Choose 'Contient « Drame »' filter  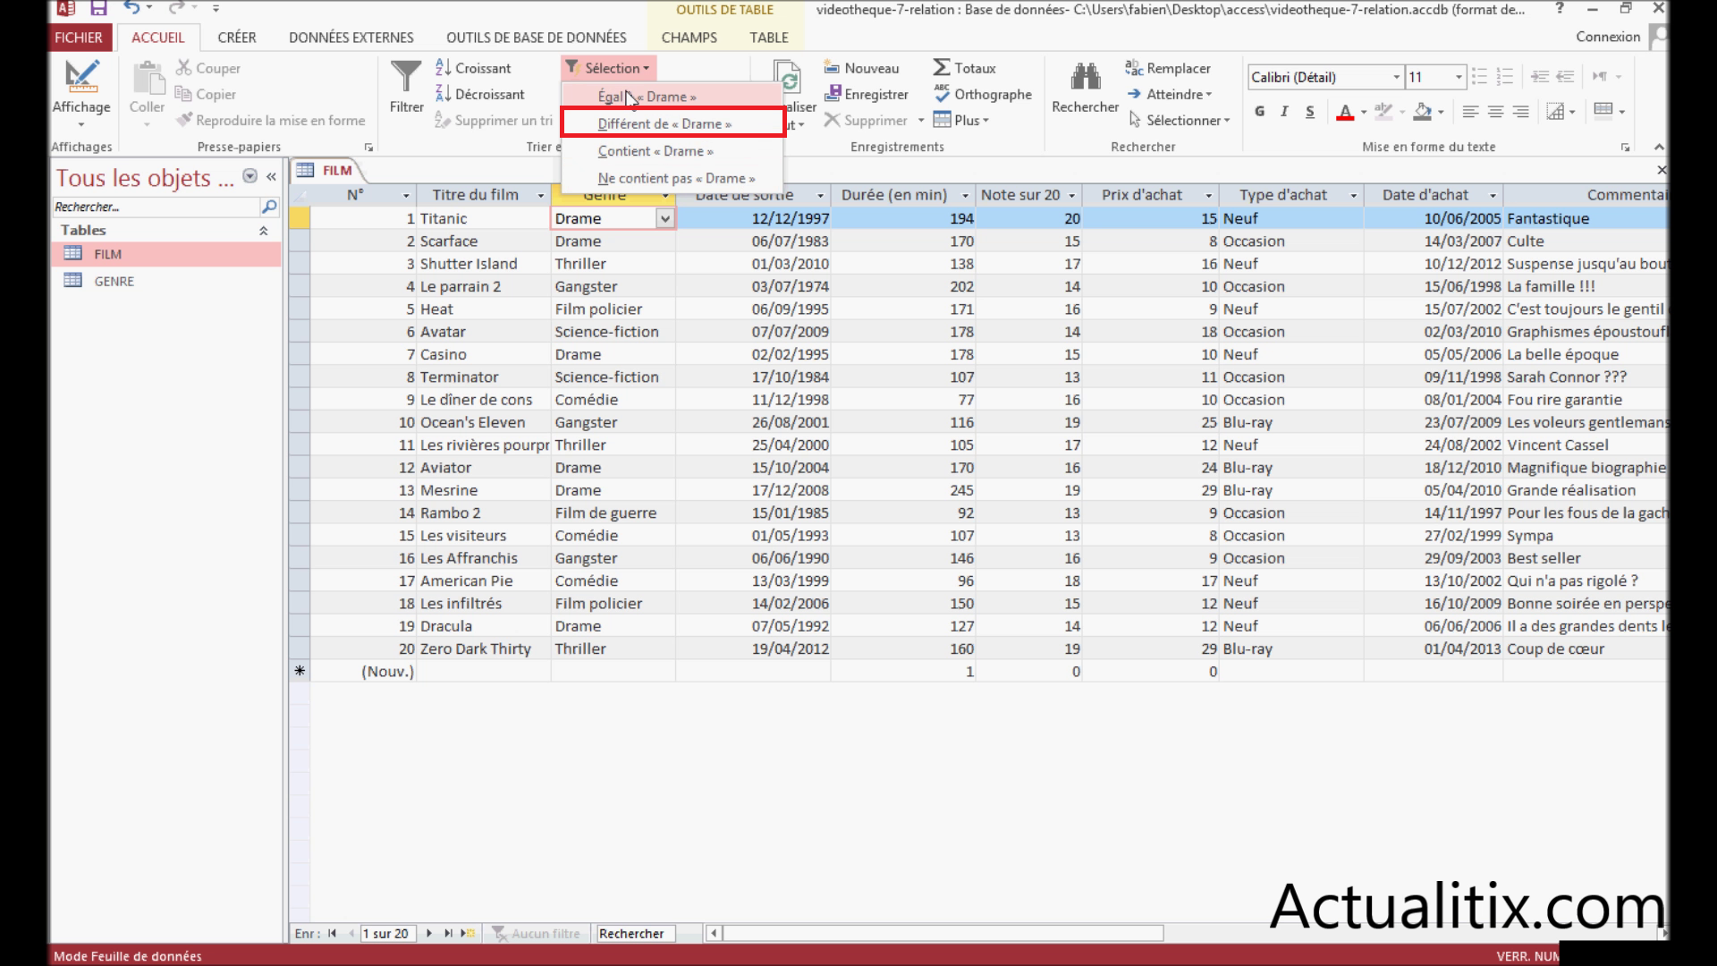(672, 151)
